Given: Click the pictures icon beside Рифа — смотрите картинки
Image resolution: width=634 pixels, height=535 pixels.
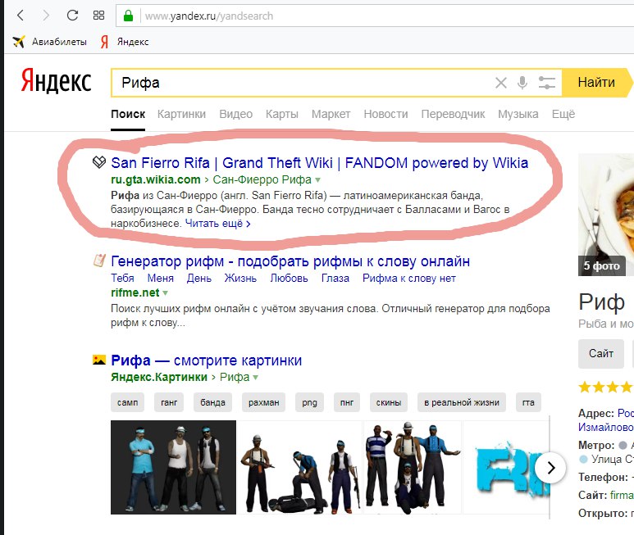Looking at the screenshot, I should click(x=99, y=360).
